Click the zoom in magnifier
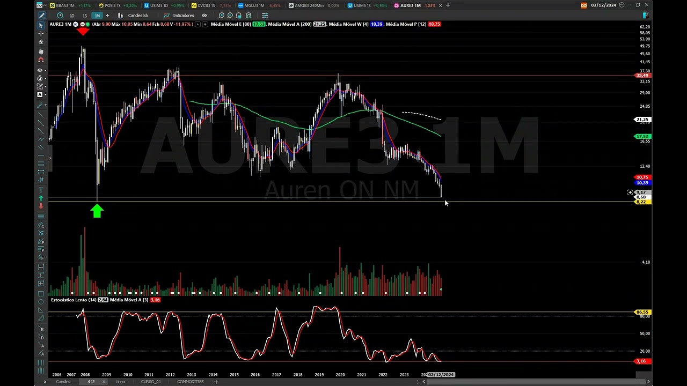This screenshot has width=687, height=386. click(x=221, y=16)
